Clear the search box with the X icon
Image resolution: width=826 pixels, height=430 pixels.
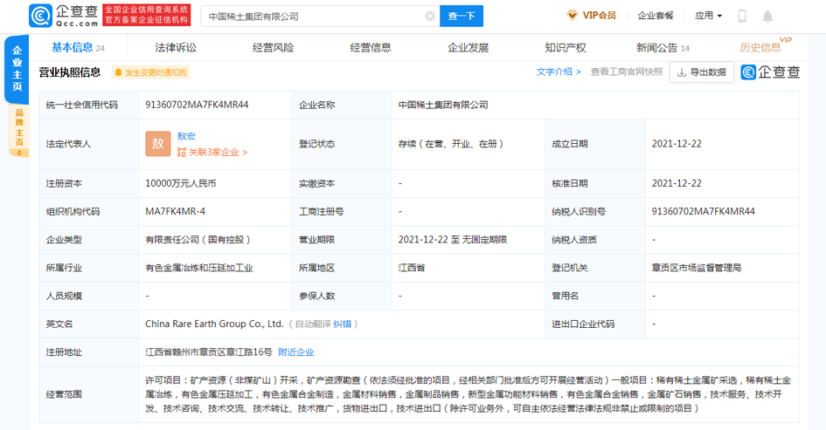tap(430, 17)
